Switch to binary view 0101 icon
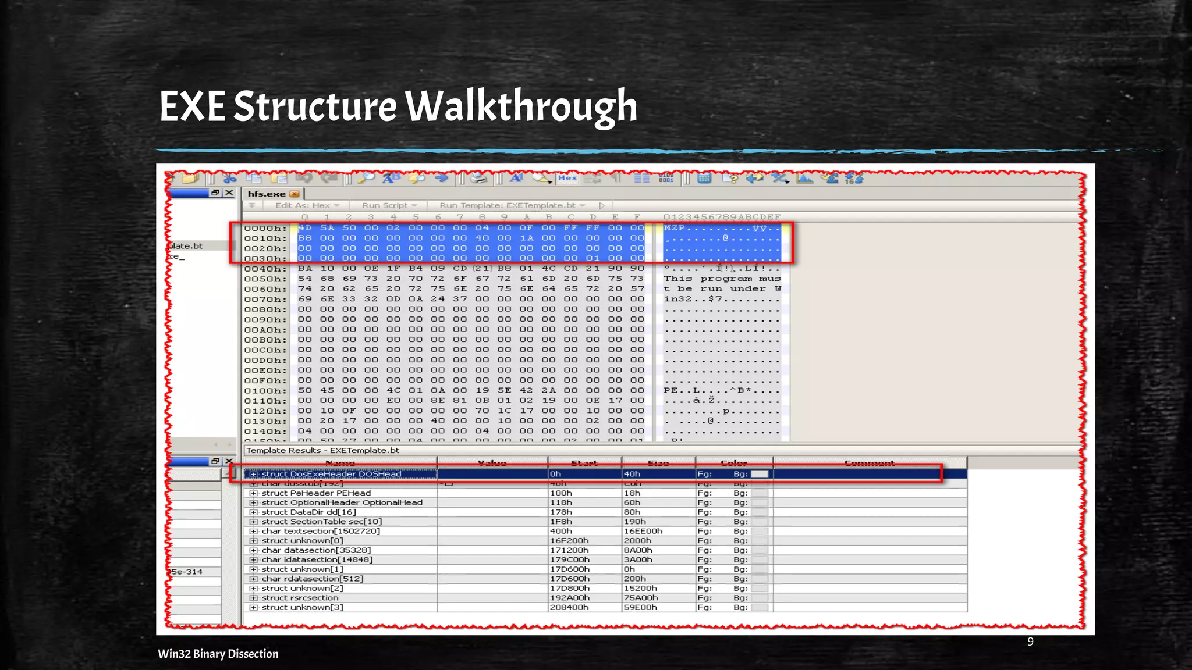The height and width of the screenshot is (670, 1192). pyautogui.click(x=666, y=178)
